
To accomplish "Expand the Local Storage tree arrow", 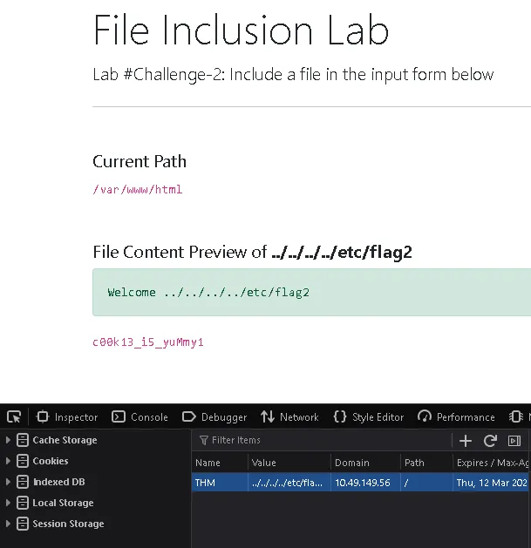I will pyautogui.click(x=9, y=503).
